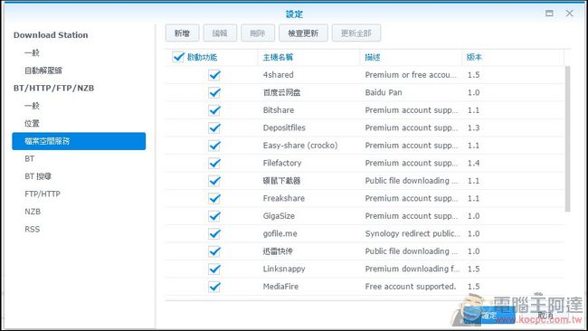Toggle the Filefactory row checkbox
588x331 pixels.
[x=214, y=163]
